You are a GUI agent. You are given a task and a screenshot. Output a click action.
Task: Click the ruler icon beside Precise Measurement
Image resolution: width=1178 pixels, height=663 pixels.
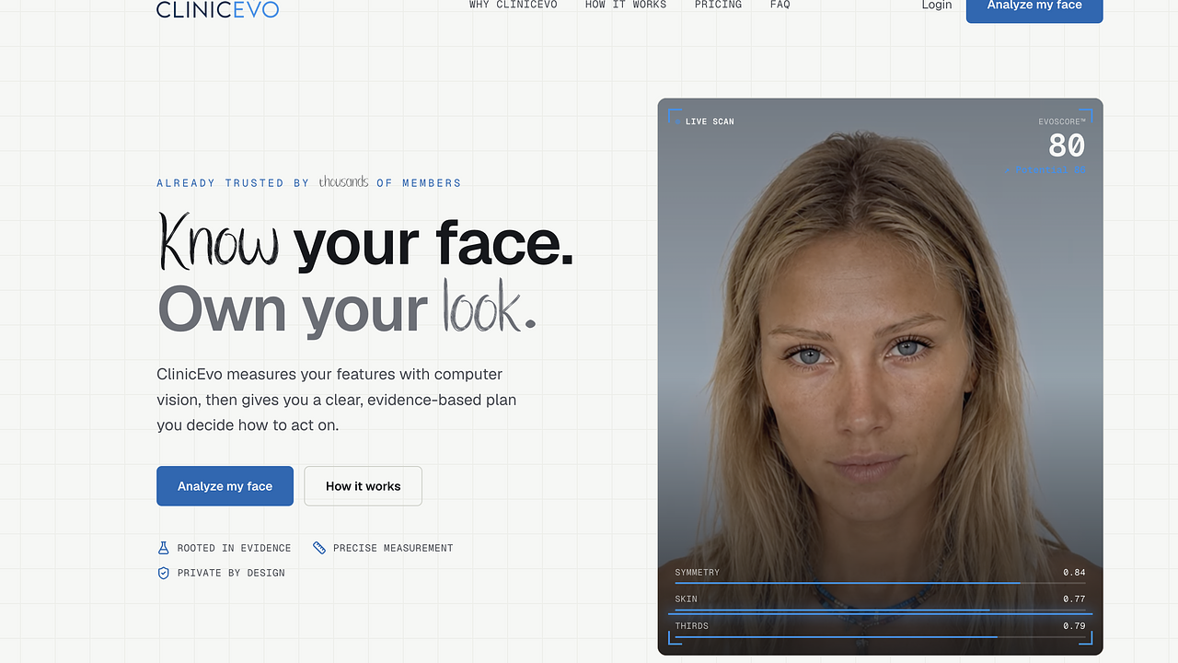tap(319, 548)
